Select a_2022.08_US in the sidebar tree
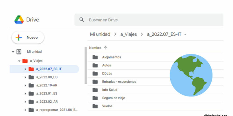233x116 pixels. pyautogui.click(x=47, y=77)
